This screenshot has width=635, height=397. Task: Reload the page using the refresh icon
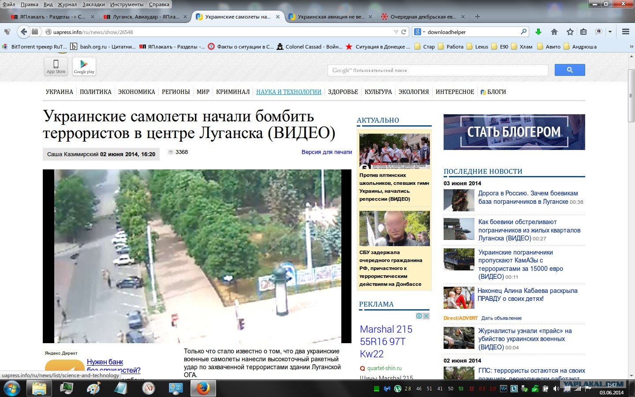pos(403,32)
